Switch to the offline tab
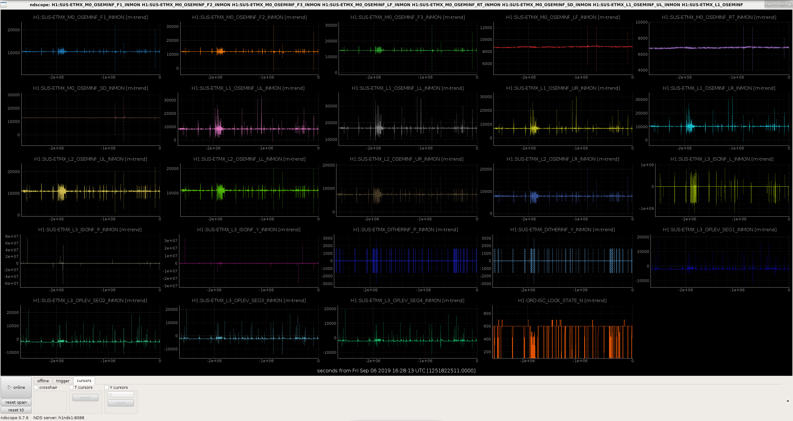Screen dimensions: 793x421 click(x=43, y=381)
